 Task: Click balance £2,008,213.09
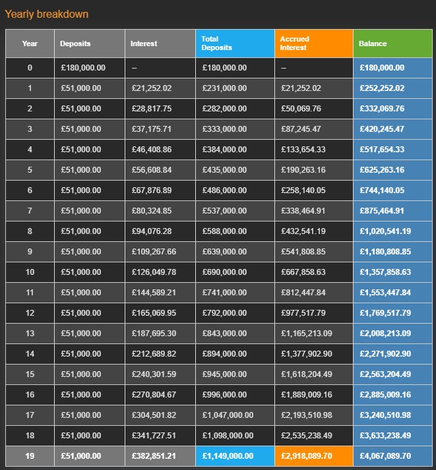pyautogui.click(x=385, y=334)
